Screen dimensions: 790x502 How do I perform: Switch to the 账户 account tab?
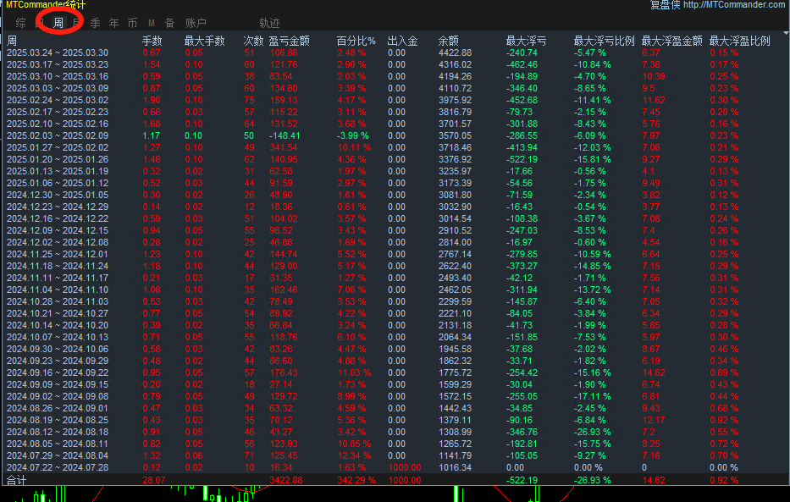(196, 23)
